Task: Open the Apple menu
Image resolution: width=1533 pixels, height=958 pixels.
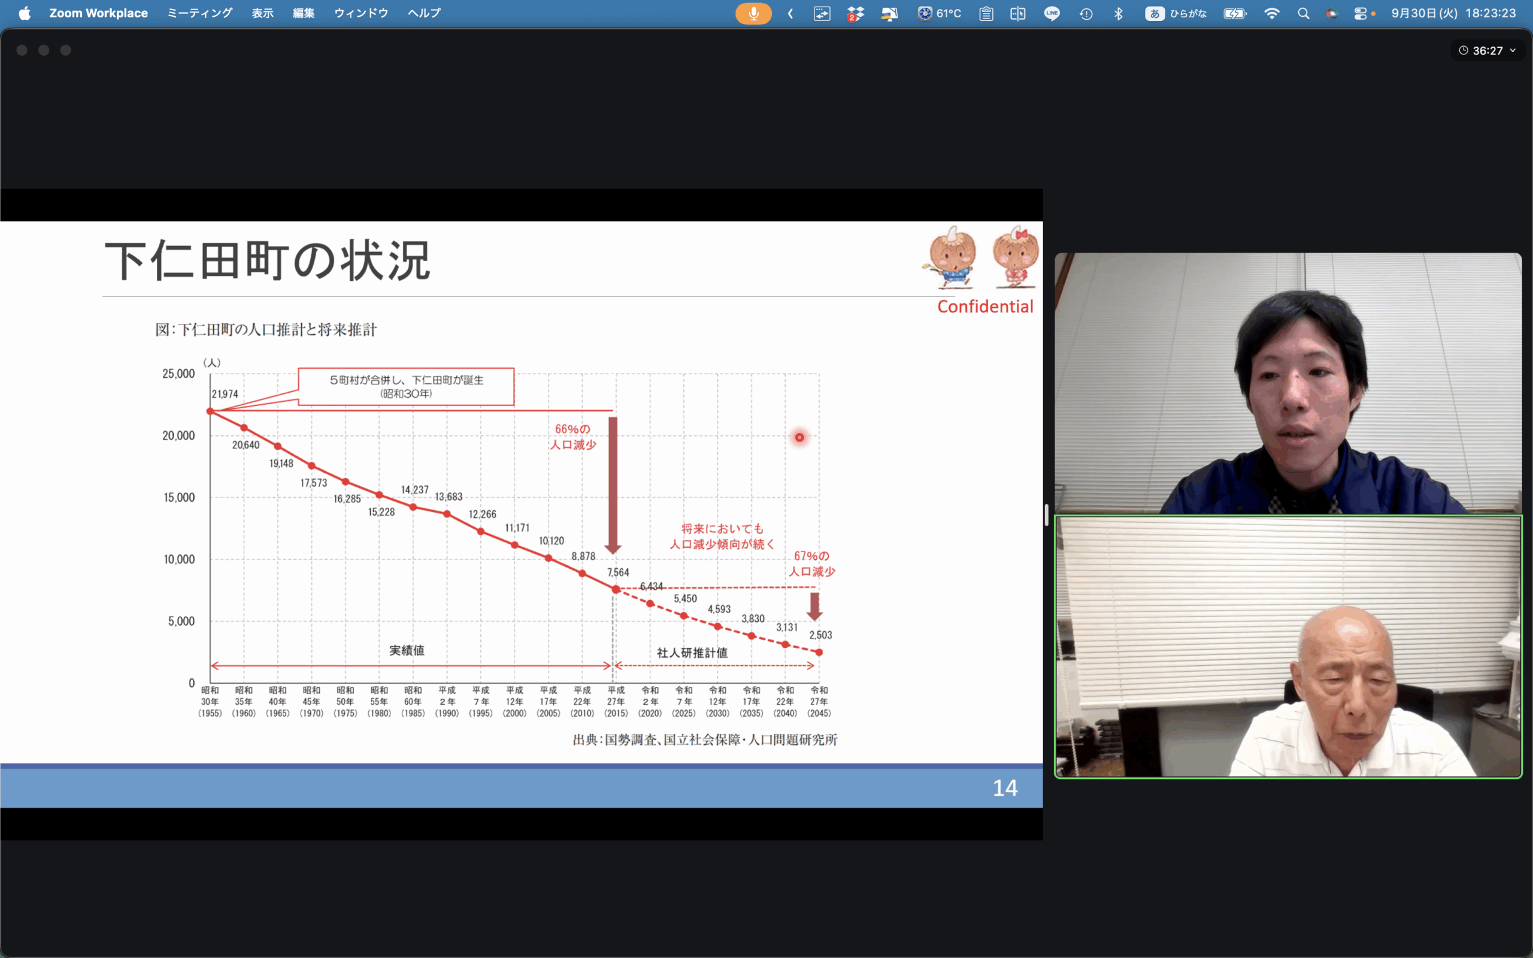Action: coord(24,13)
